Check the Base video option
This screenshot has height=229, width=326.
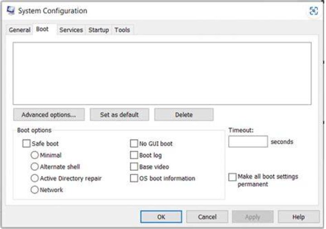pos(134,167)
